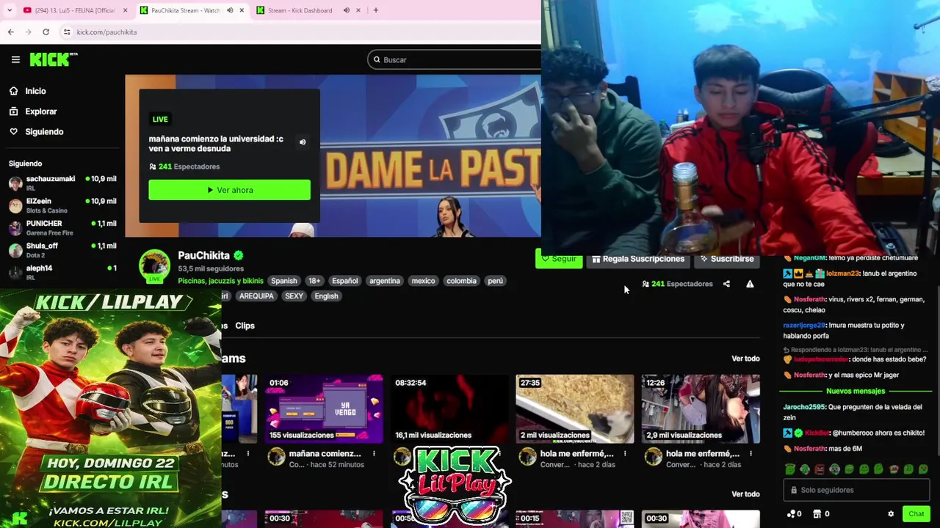Open the 08:32:54 stream thumbnail

tap(449, 409)
